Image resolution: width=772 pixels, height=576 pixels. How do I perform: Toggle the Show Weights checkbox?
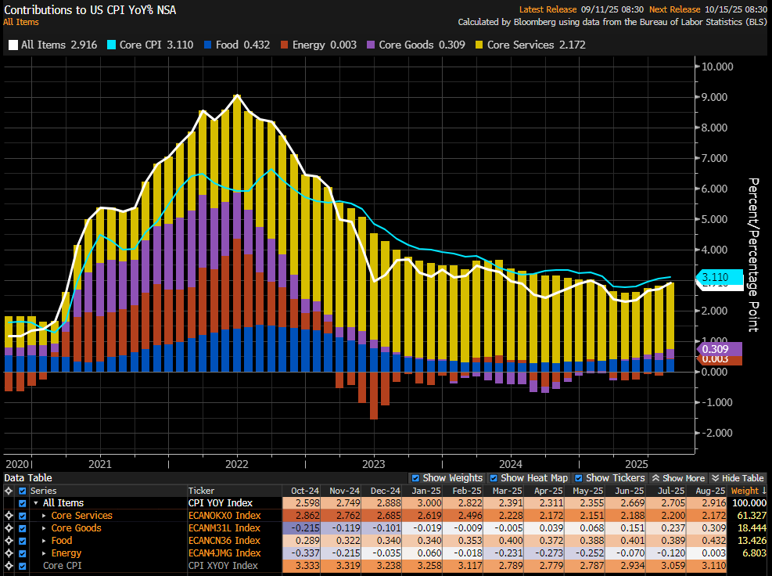coord(415,478)
